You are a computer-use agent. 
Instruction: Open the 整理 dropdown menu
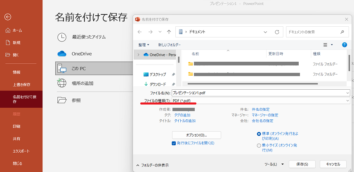(x=144, y=45)
